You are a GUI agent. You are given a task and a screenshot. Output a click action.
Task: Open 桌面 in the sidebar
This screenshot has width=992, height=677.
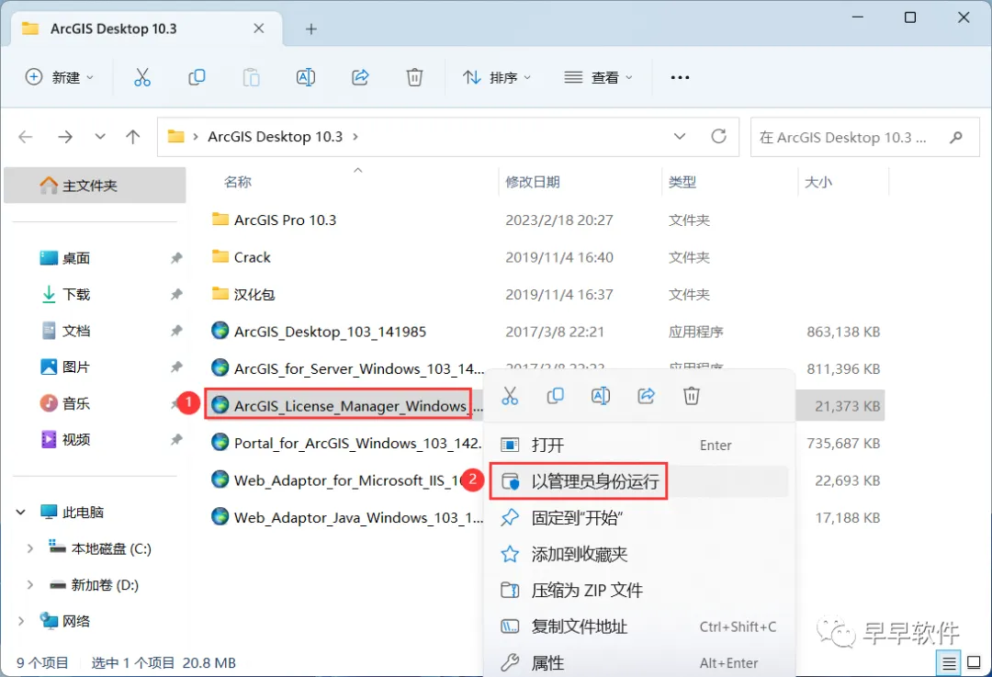(76, 258)
